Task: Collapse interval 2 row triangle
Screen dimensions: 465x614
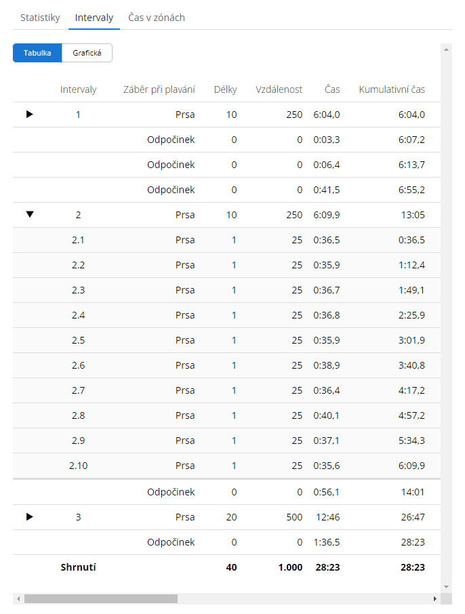Action: pyautogui.click(x=30, y=214)
